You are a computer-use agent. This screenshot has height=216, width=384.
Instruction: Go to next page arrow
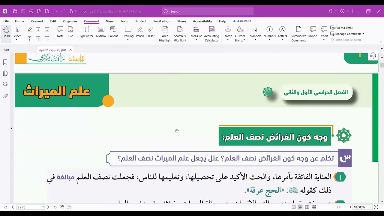point(48,207)
